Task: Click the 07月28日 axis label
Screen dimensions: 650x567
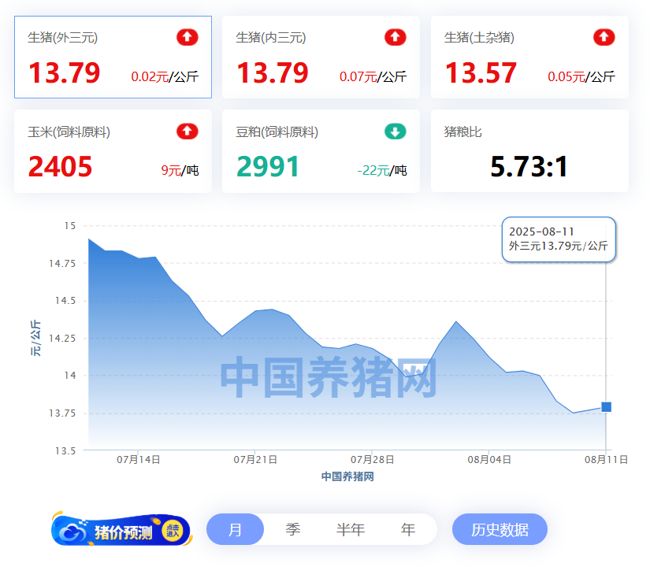Action: pyautogui.click(x=372, y=460)
